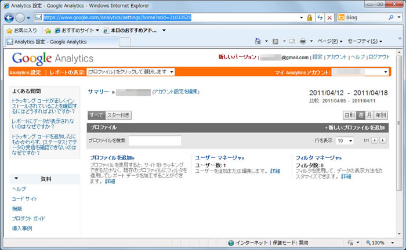Click the security lock icon in address bar
The image size is (406, 250).
309,17
